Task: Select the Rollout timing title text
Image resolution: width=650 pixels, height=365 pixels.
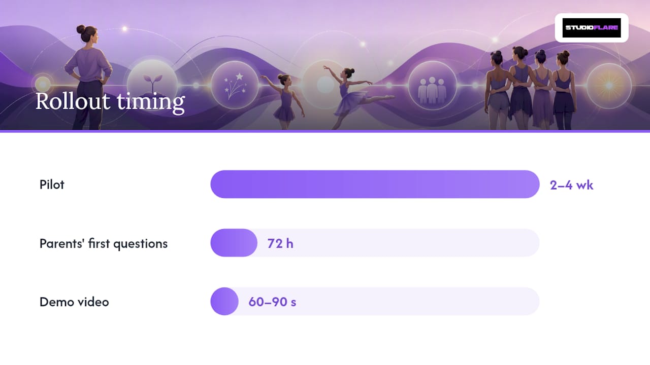Action: pyautogui.click(x=110, y=101)
